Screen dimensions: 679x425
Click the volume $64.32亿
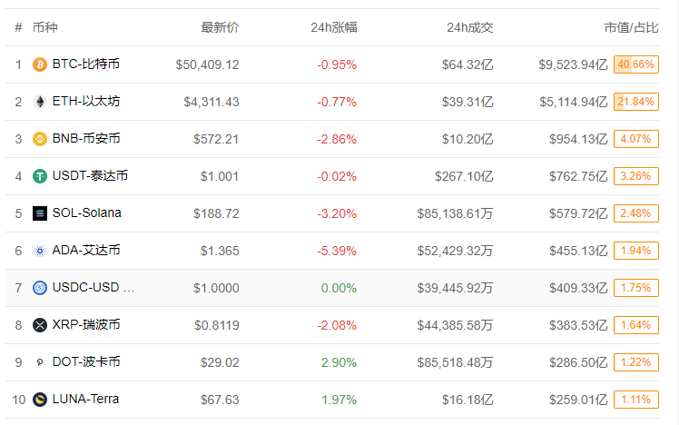pos(467,65)
